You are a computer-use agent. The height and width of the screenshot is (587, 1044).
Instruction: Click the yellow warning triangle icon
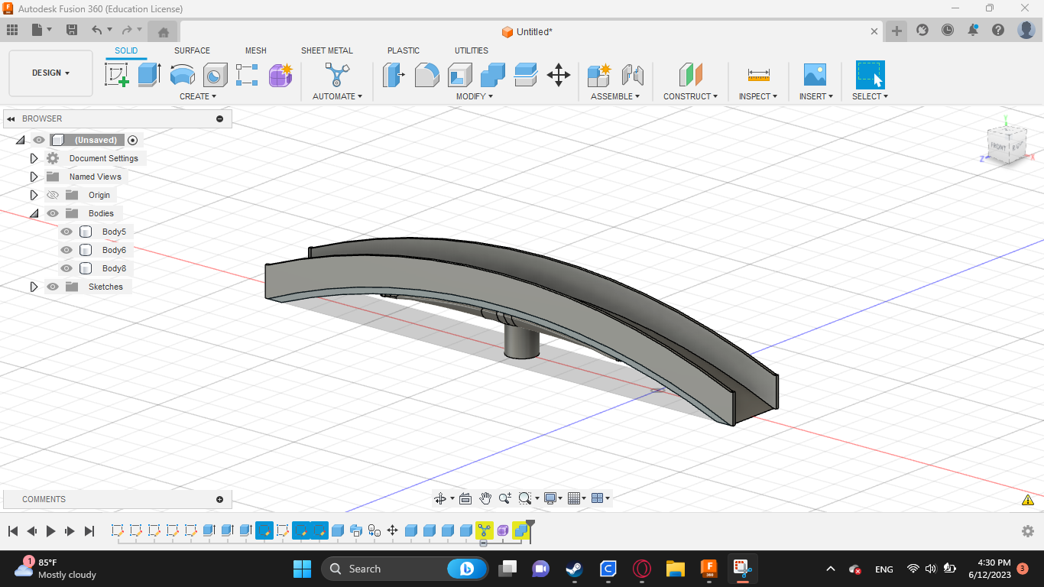(x=1028, y=500)
